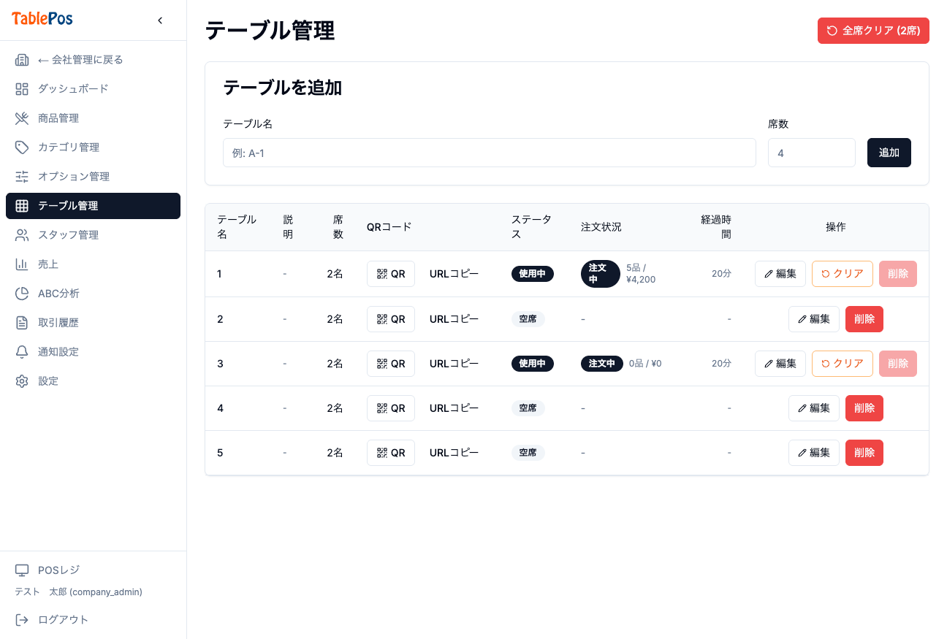Show QR code for table 3
This screenshot has height=639, width=947.
tap(391, 364)
